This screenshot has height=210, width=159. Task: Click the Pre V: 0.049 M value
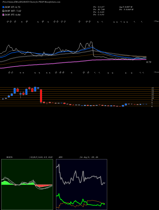(126, 10)
